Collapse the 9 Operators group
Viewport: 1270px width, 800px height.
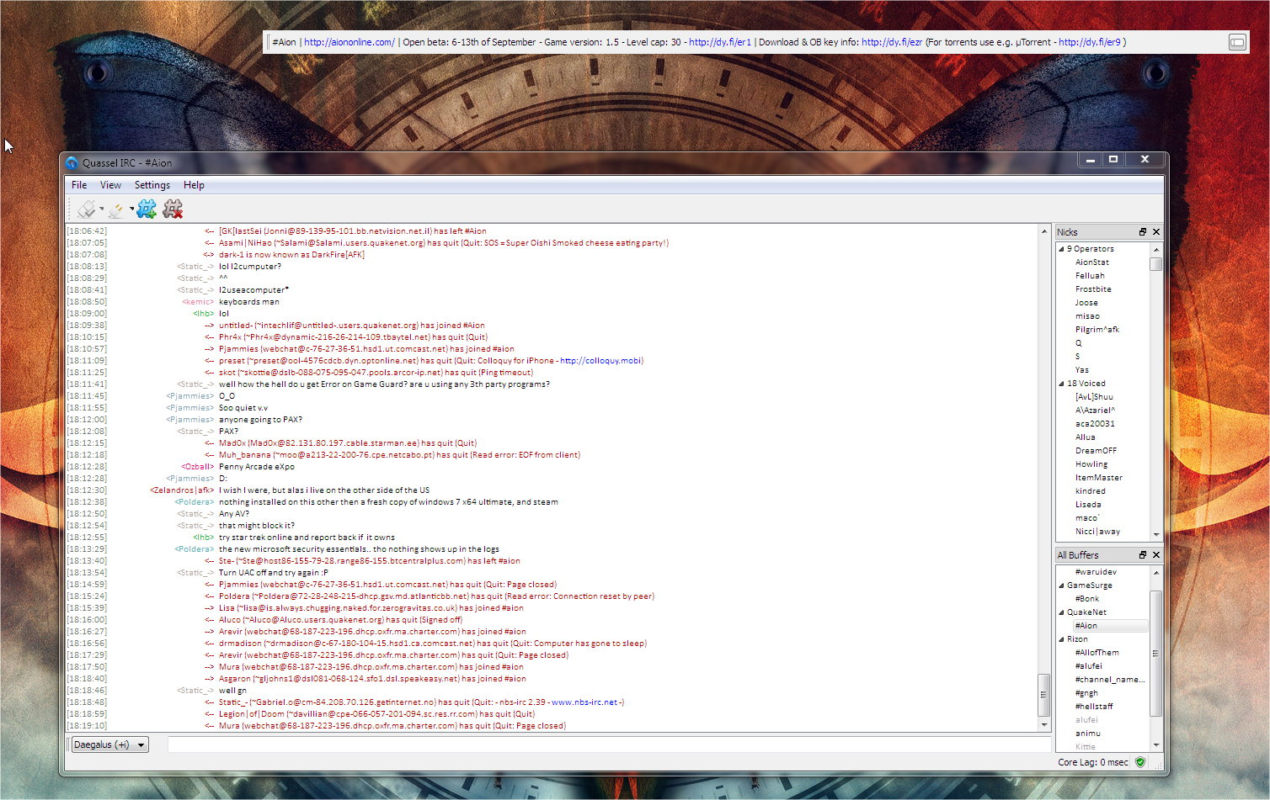coord(1061,249)
